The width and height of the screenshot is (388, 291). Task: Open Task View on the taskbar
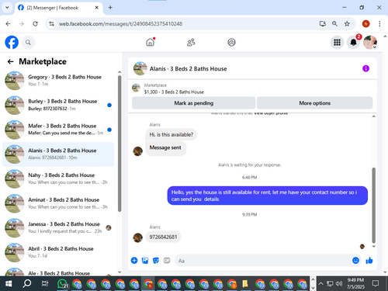point(45,284)
